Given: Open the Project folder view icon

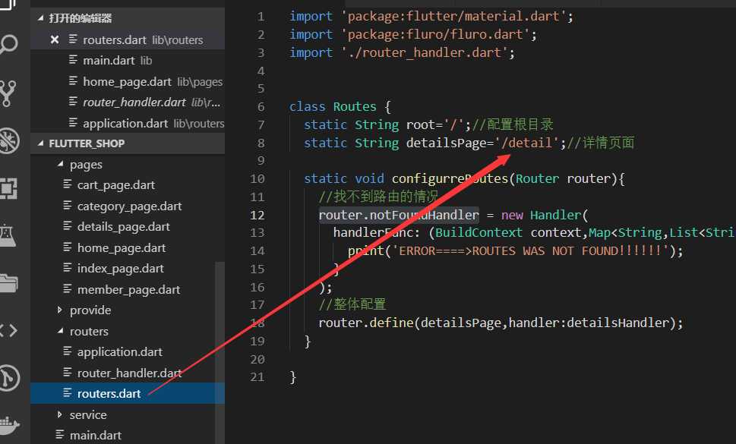Looking at the screenshot, I should [x=8, y=282].
